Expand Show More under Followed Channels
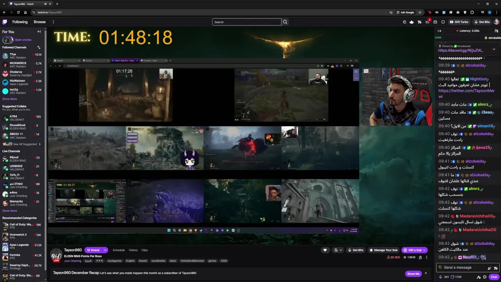The height and width of the screenshot is (282, 501). [9, 99]
